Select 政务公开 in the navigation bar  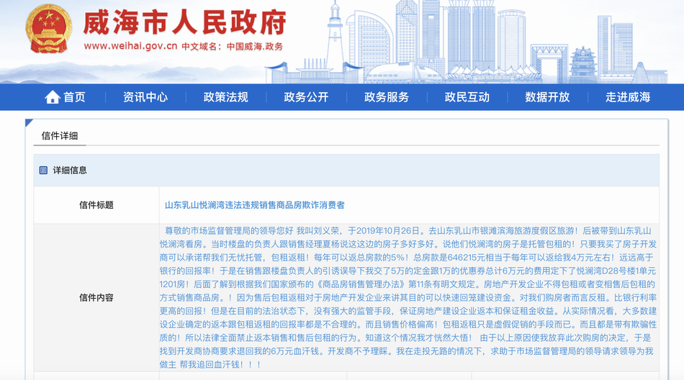click(x=306, y=97)
